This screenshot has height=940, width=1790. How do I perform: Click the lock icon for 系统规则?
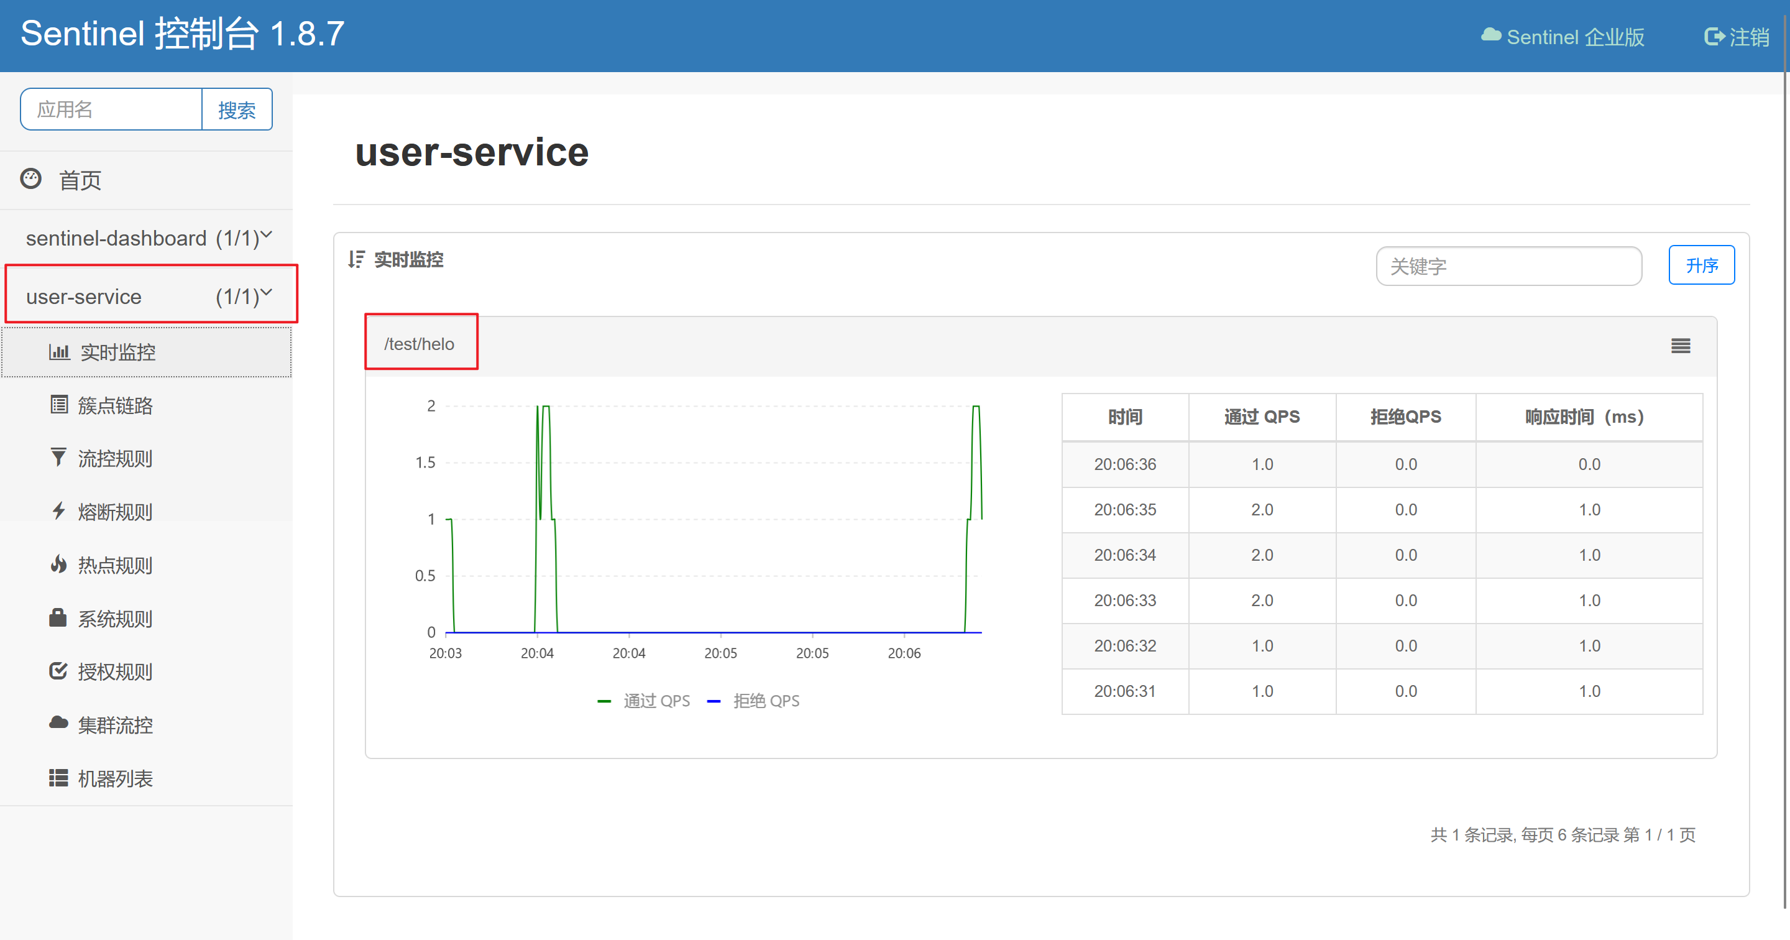(58, 617)
